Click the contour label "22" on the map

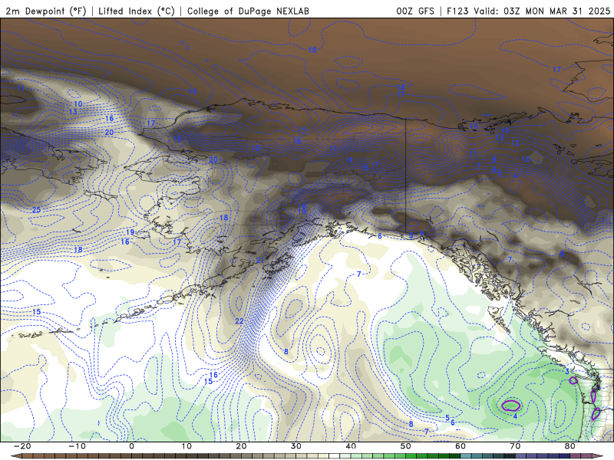point(239,321)
